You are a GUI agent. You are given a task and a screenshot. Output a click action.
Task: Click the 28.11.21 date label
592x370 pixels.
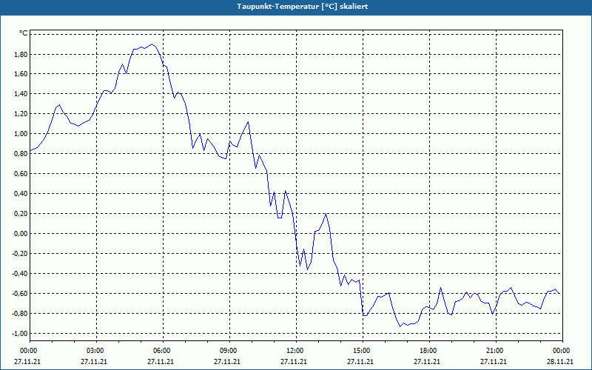point(560,361)
